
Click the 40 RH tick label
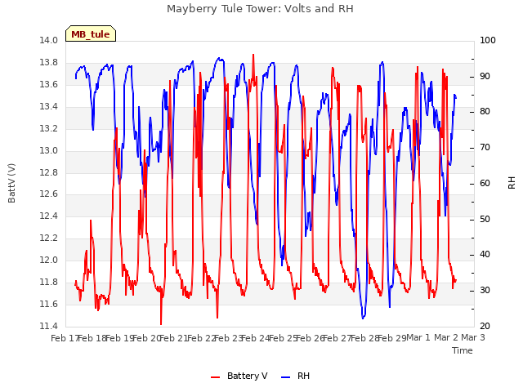(485, 254)
